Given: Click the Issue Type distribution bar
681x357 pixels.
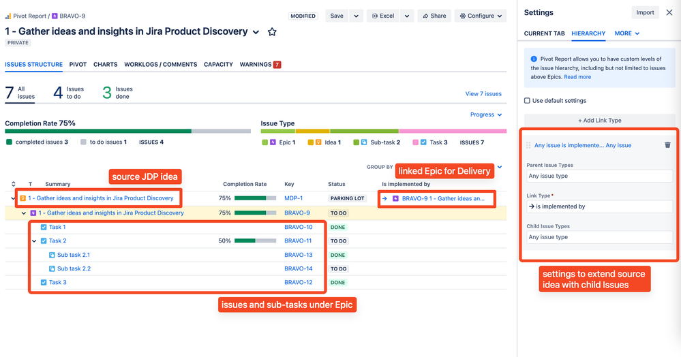Looking at the screenshot, I should pos(384,131).
